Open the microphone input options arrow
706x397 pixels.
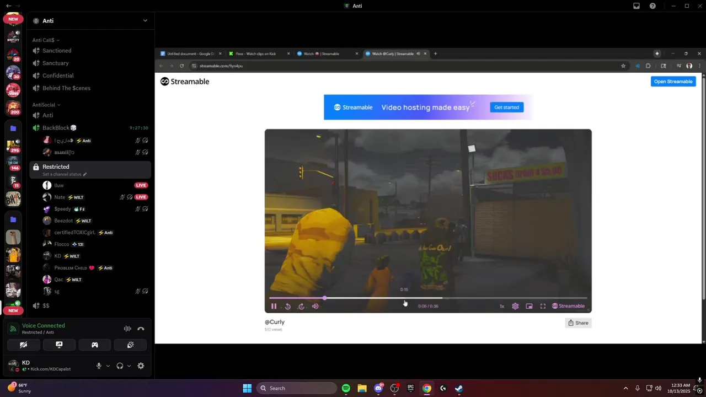[x=108, y=366]
